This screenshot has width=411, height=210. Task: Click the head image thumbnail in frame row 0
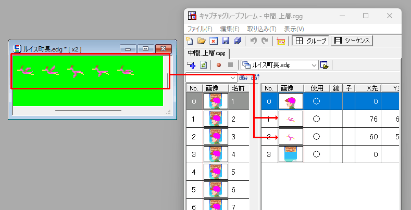(291, 101)
